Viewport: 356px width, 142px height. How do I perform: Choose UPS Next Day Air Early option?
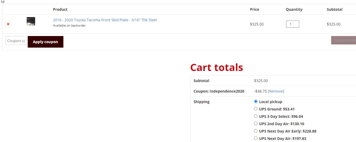(x=256, y=131)
